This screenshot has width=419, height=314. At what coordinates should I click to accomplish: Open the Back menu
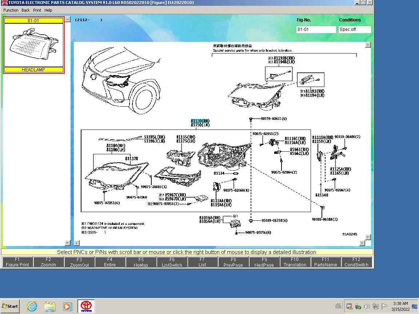[x=26, y=10]
